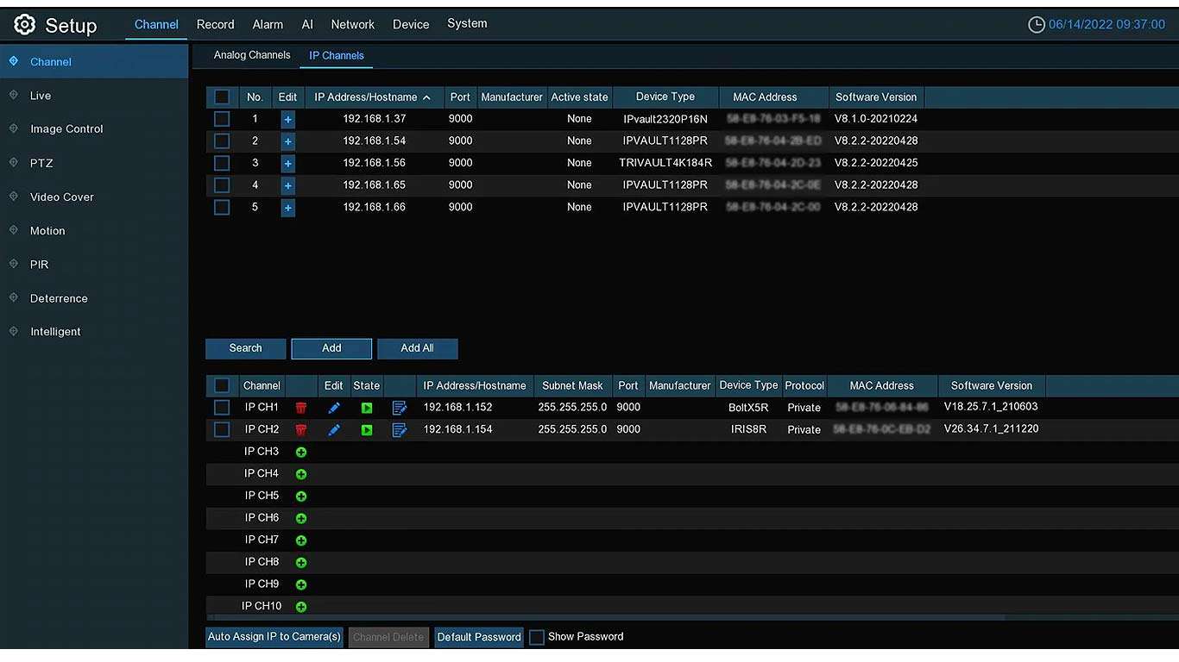Check the box for device 192.168.1.54

tap(222, 141)
